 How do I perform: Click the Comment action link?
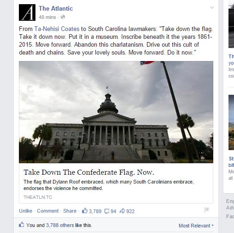pos(47,211)
